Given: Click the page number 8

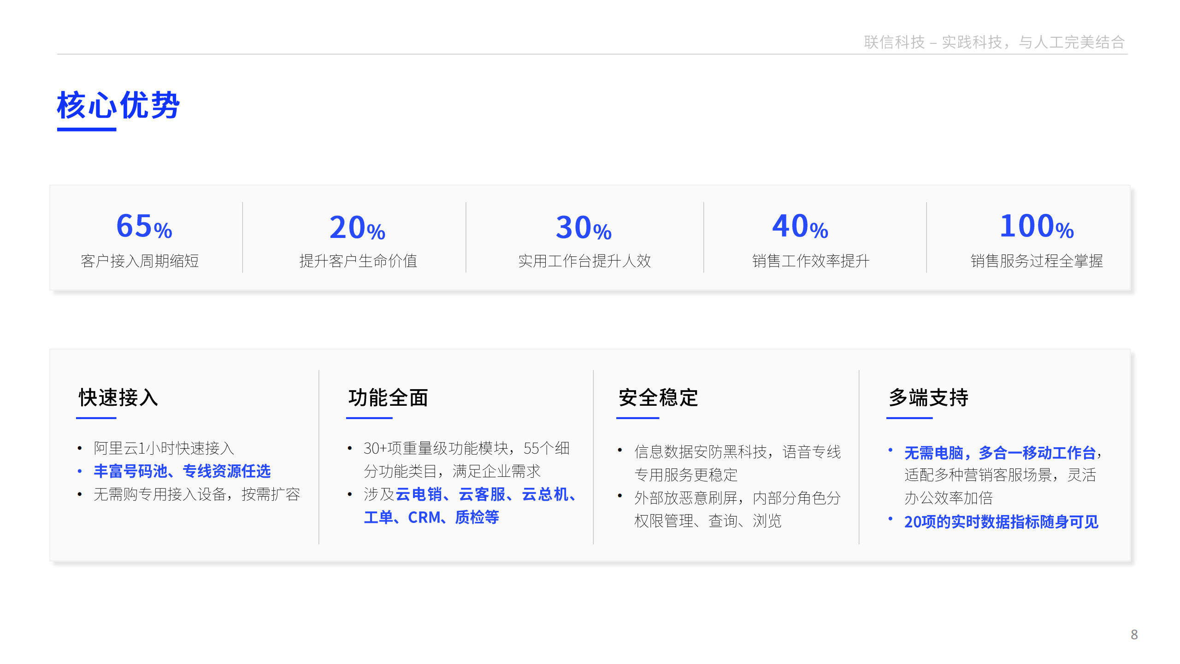Looking at the screenshot, I should (1134, 634).
